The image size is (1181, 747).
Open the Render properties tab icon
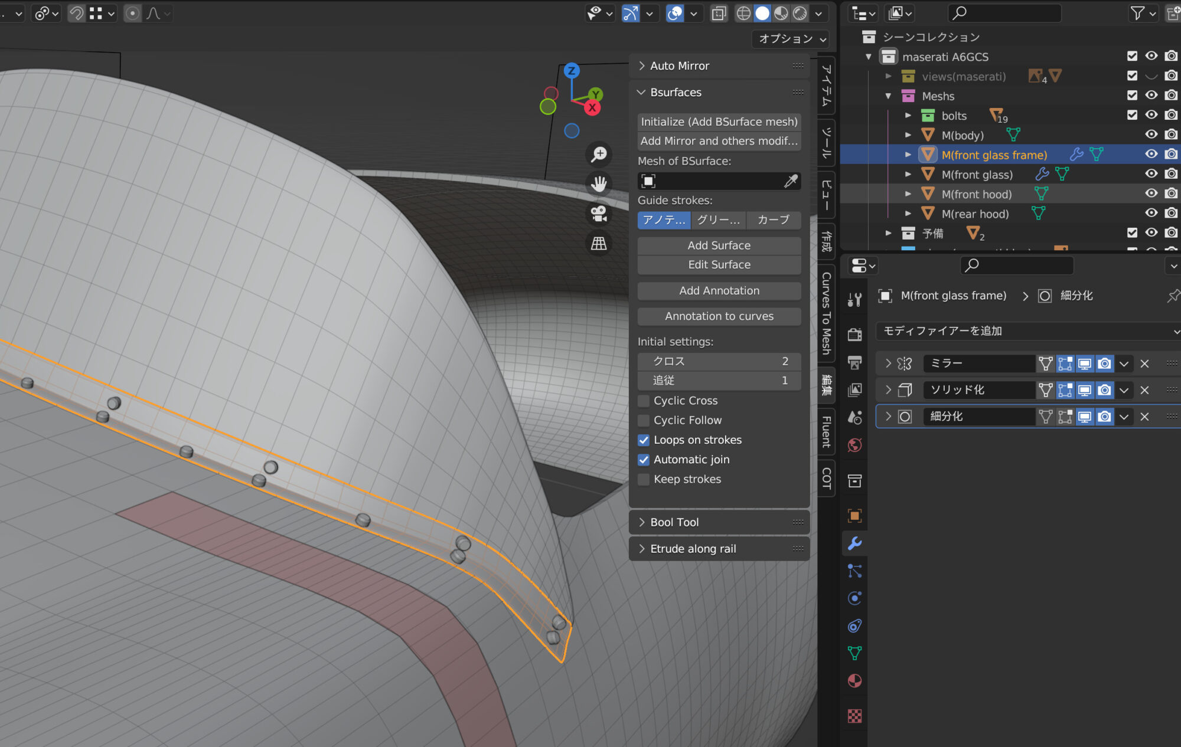coord(854,335)
